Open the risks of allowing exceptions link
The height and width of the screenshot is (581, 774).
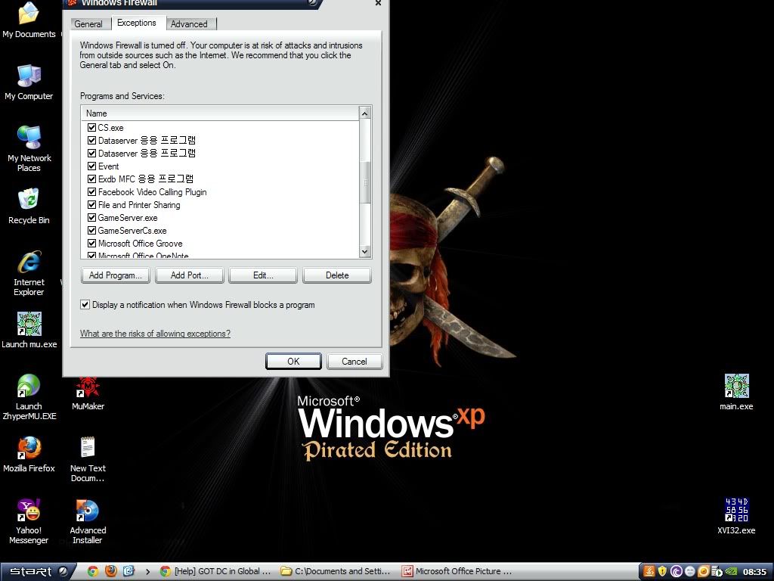click(155, 334)
